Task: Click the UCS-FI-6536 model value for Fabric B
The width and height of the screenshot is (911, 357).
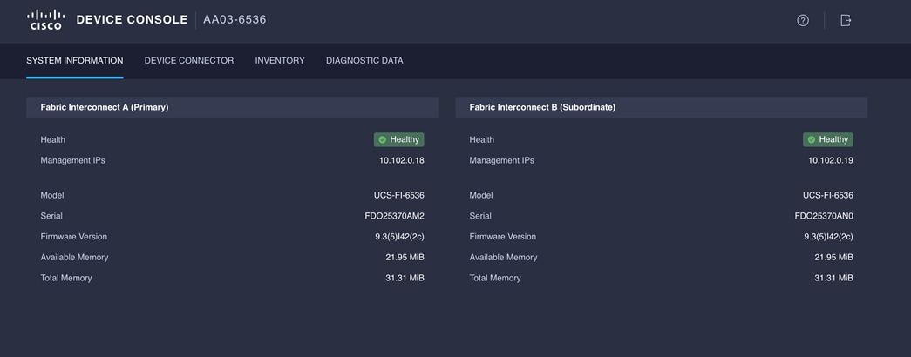Action: point(828,195)
